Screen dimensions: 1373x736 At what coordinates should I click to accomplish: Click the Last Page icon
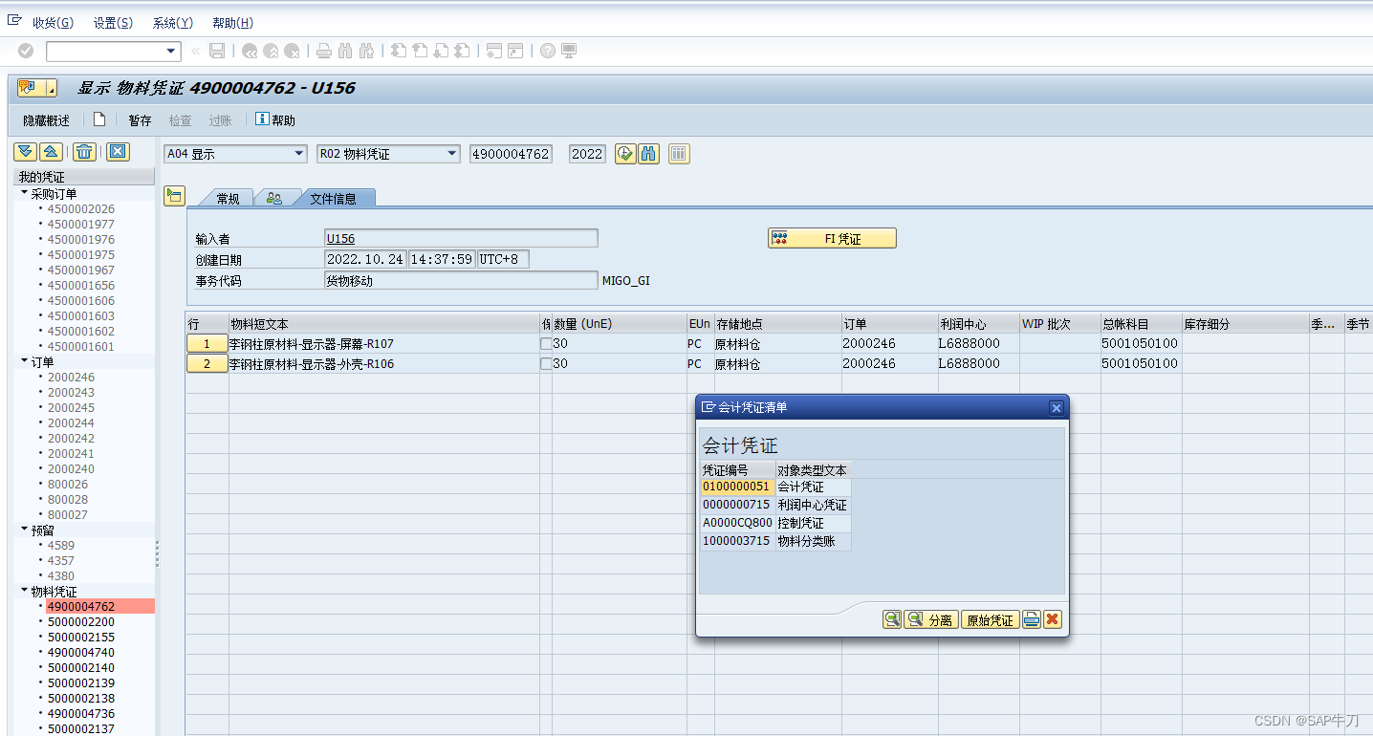click(462, 51)
